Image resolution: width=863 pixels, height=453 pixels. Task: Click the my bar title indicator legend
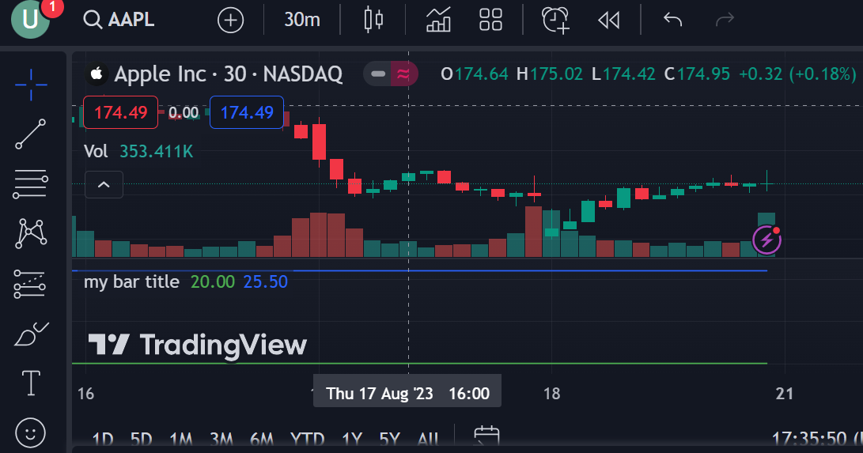coord(131,282)
